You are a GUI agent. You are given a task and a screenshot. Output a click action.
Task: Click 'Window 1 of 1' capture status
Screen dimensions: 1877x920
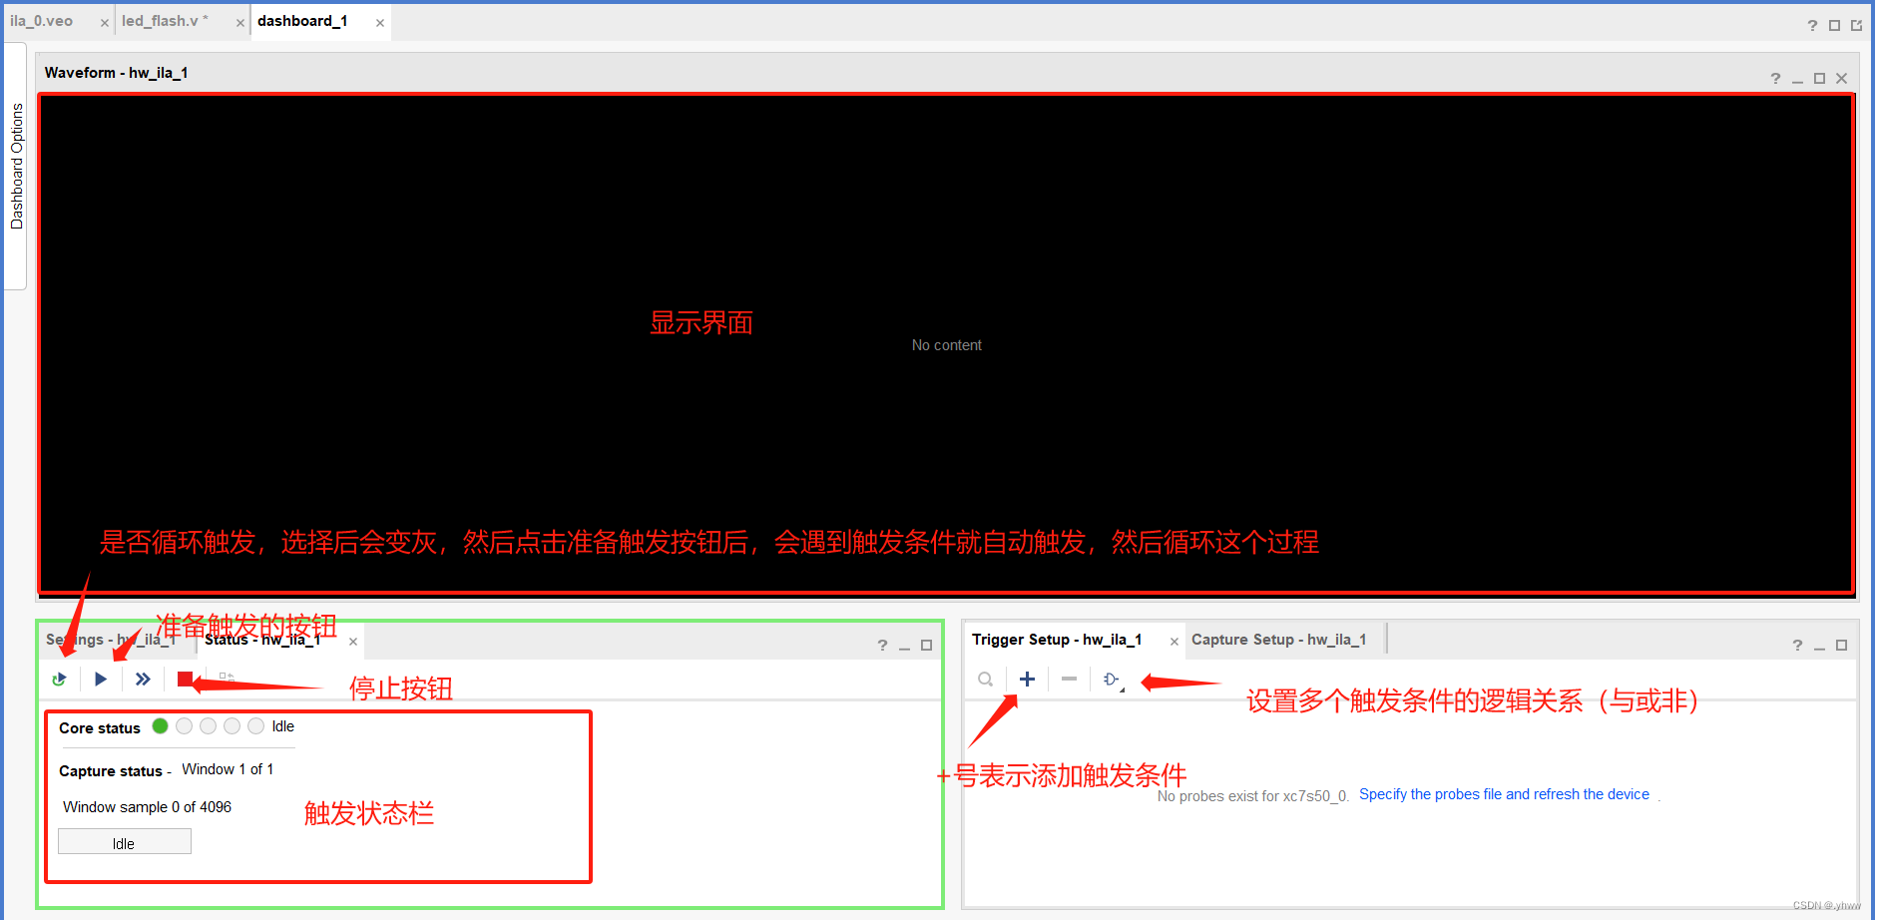click(x=228, y=769)
